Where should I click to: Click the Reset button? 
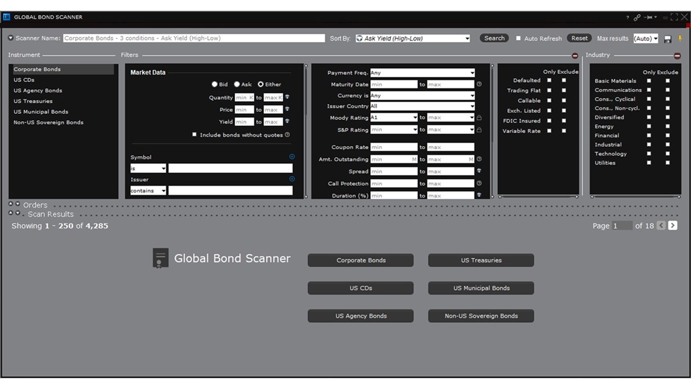pos(579,38)
